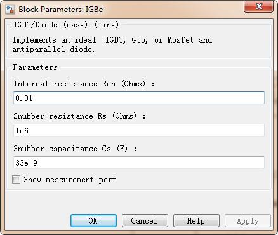Click the 'antiparallel diode.' description line
The width and height of the screenshot is (278, 235).
(53, 50)
